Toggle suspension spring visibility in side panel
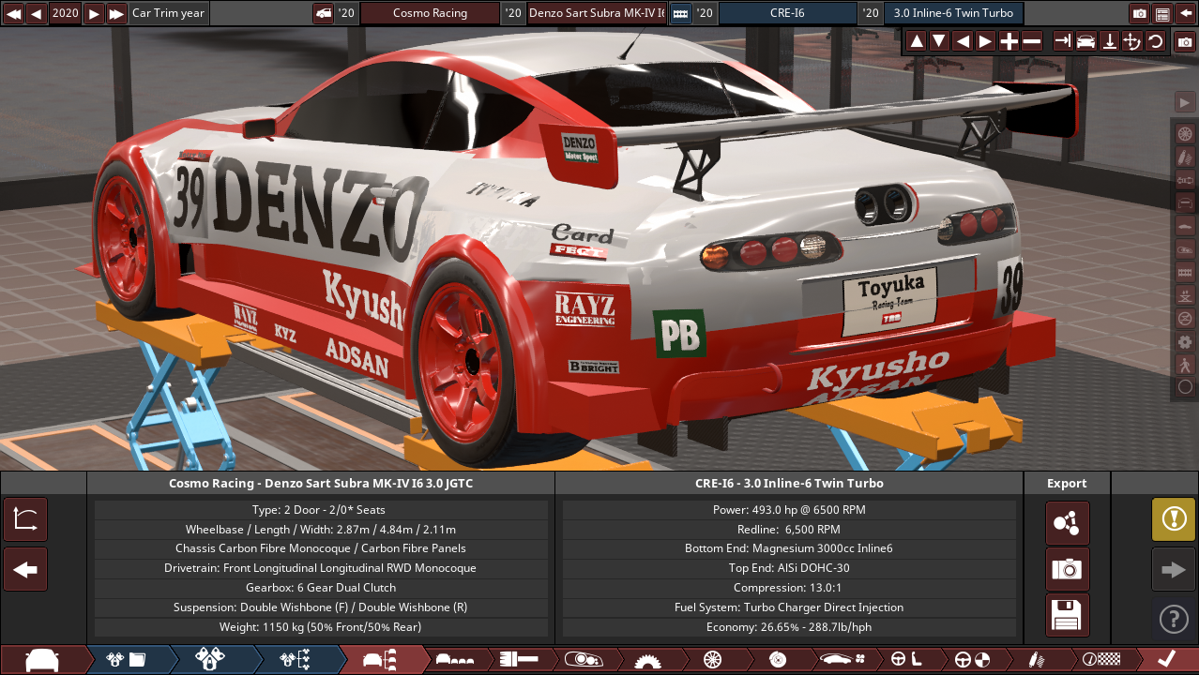Image resolution: width=1199 pixels, height=675 pixels. pyautogui.click(x=1185, y=157)
